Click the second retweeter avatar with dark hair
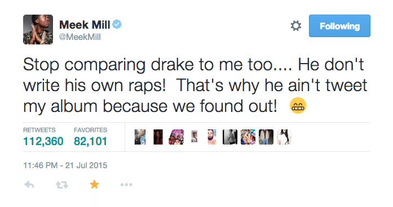The image size is (393, 207). tap(158, 137)
